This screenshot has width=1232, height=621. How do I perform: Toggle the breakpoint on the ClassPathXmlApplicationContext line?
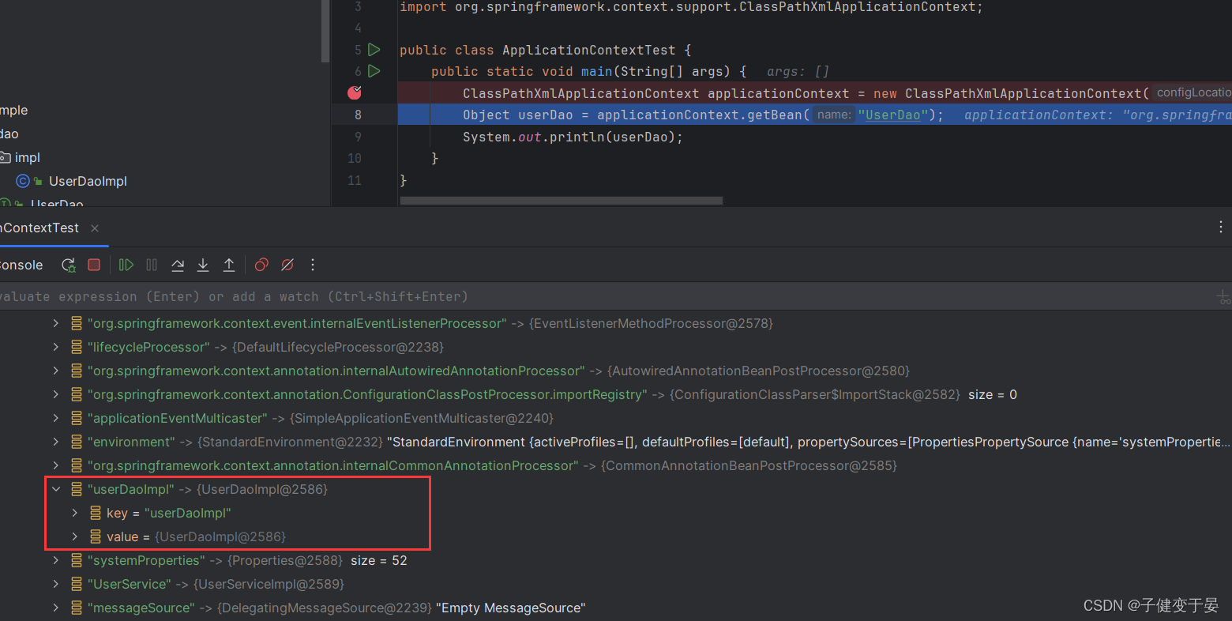(355, 93)
